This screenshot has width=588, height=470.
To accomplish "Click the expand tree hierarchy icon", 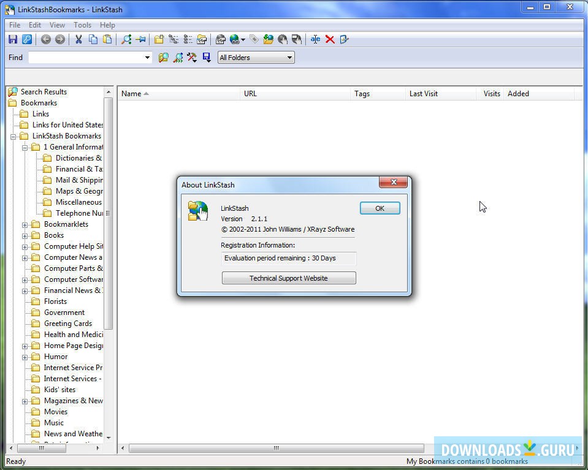I will pos(174,39).
